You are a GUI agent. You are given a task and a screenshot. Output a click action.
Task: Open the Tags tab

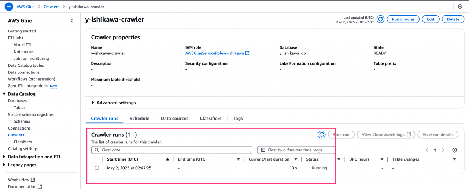coord(238,118)
